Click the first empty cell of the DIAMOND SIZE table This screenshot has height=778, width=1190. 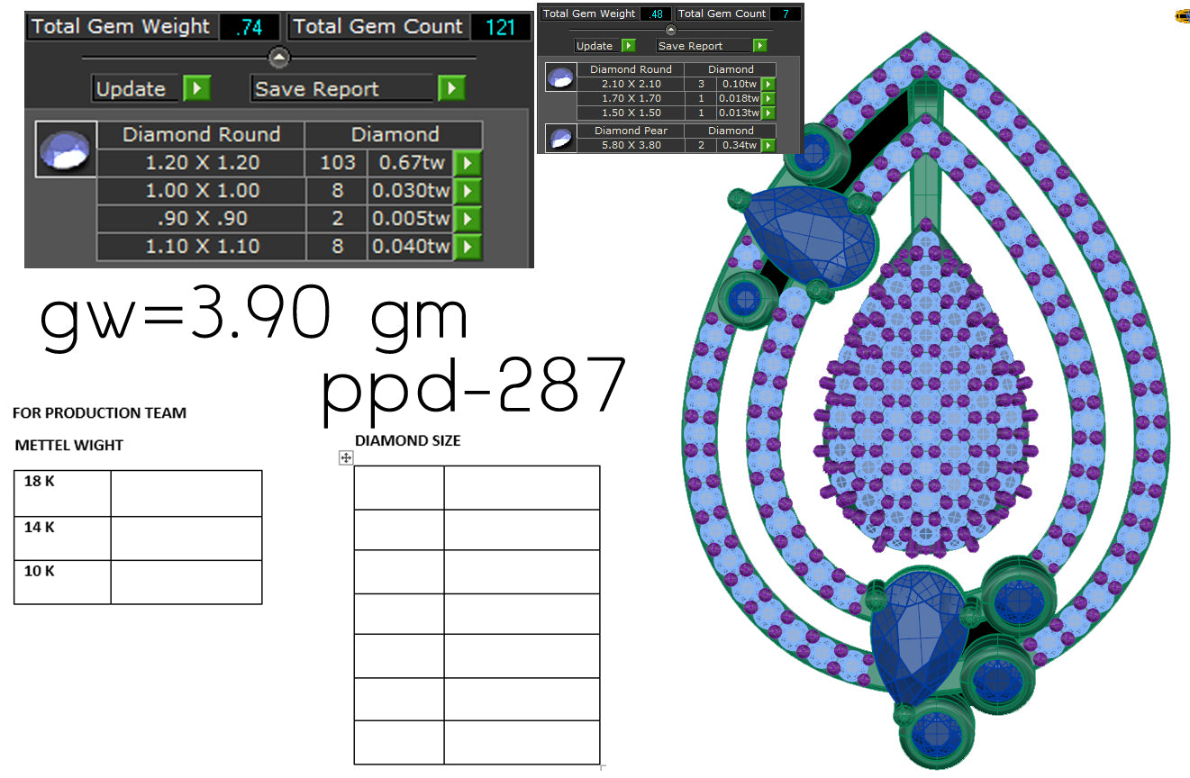coord(399,486)
